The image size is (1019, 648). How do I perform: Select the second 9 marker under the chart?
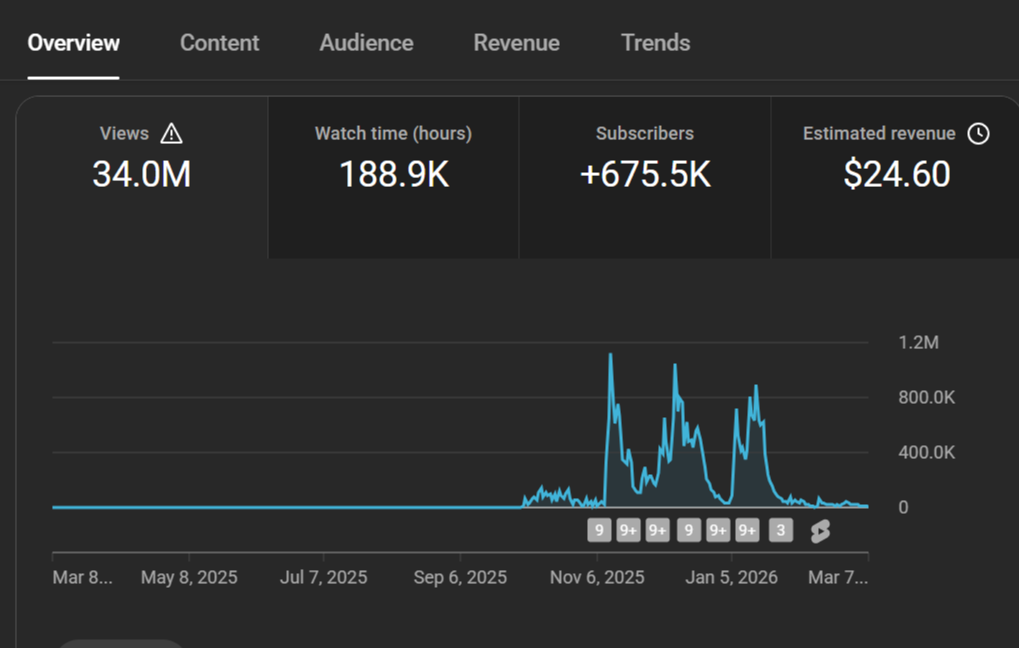point(688,530)
